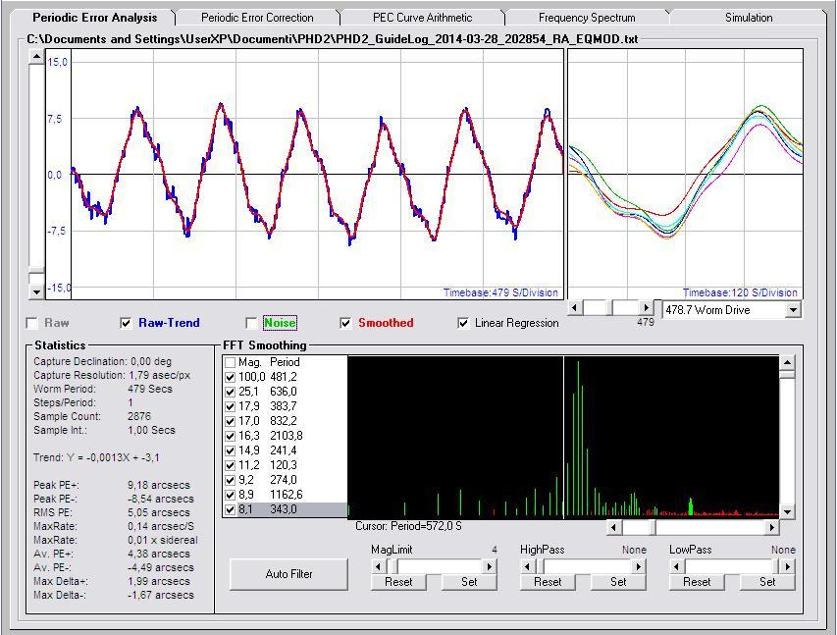The width and height of the screenshot is (837, 635).
Task: Click MagLimit slider right arrow
Action: (x=490, y=566)
